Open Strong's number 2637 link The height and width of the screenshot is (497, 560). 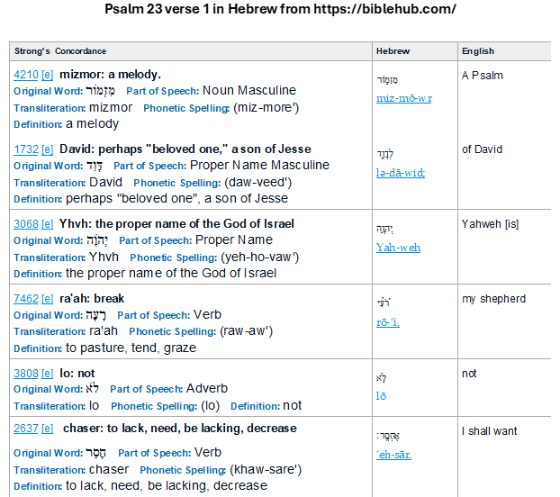[x=26, y=428]
